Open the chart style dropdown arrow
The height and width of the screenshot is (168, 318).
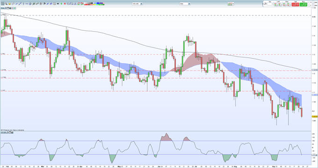pyautogui.click(x=233, y=4)
